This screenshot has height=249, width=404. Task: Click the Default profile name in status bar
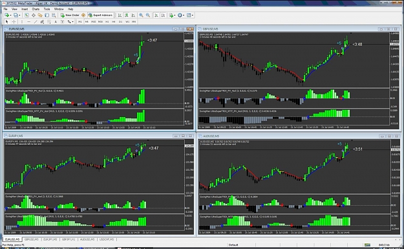tap(233, 244)
